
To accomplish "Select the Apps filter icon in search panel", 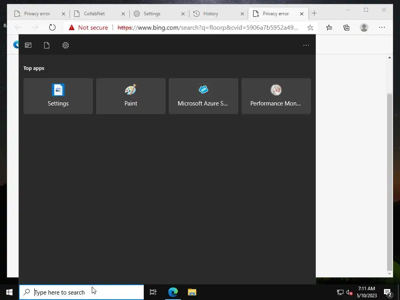I will pos(28,45).
